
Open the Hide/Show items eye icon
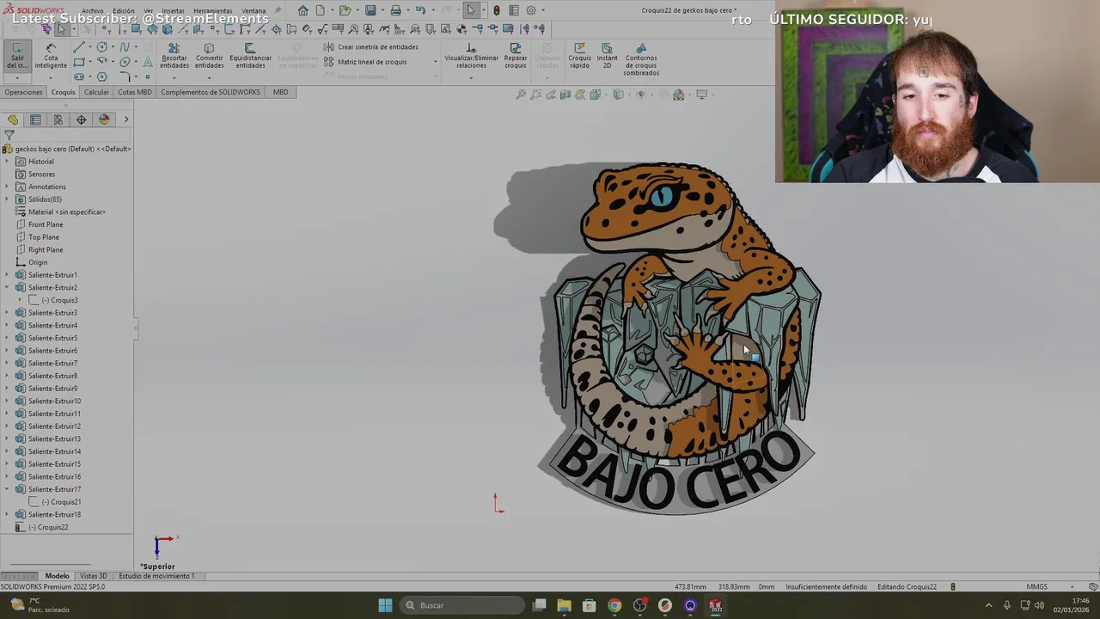click(640, 95)
